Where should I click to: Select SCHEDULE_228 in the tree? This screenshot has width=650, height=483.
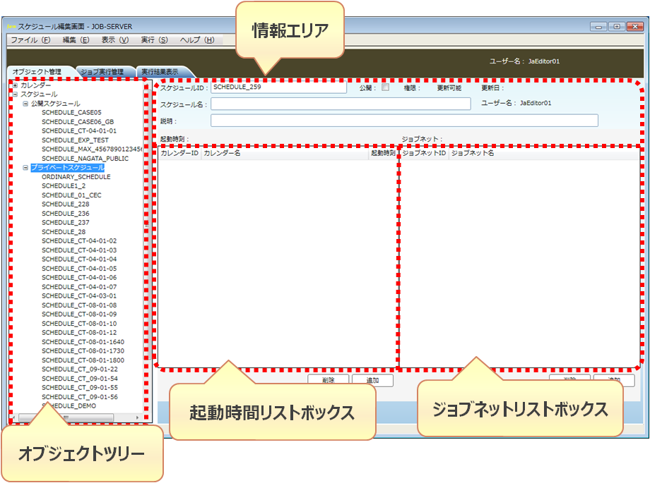click(66, 204)
